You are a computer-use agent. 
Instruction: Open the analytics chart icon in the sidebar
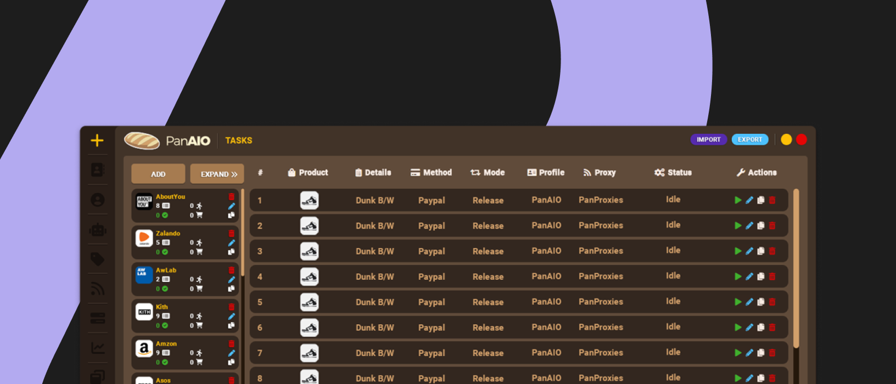pyautogui.click(x=98, y=348)
